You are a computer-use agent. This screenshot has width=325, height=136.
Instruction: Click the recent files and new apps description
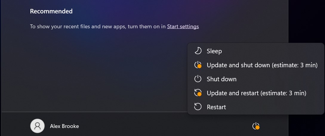pos(98,26)
